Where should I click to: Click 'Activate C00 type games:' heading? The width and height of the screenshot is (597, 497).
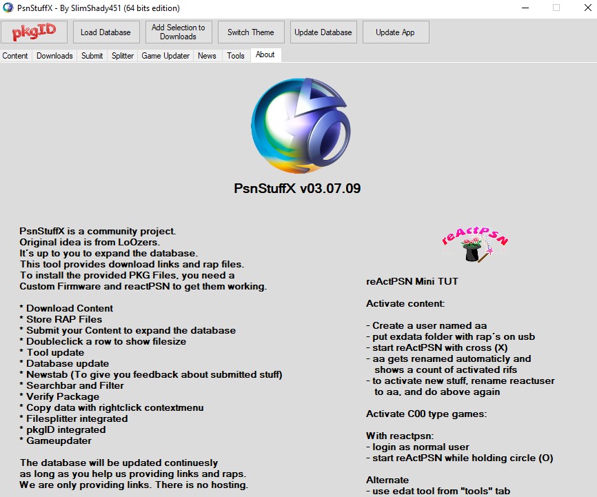coord(427,414)
